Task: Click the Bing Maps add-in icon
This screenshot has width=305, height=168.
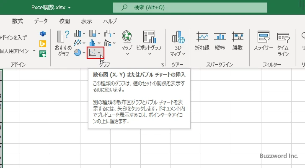Action: [x=43, y=43]
